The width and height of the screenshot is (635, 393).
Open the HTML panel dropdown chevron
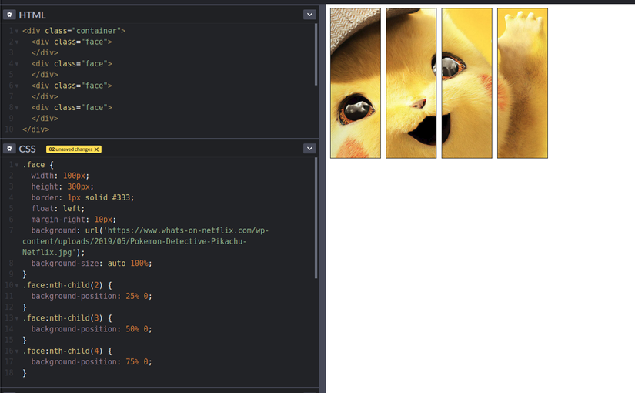[x=309, y=15]
